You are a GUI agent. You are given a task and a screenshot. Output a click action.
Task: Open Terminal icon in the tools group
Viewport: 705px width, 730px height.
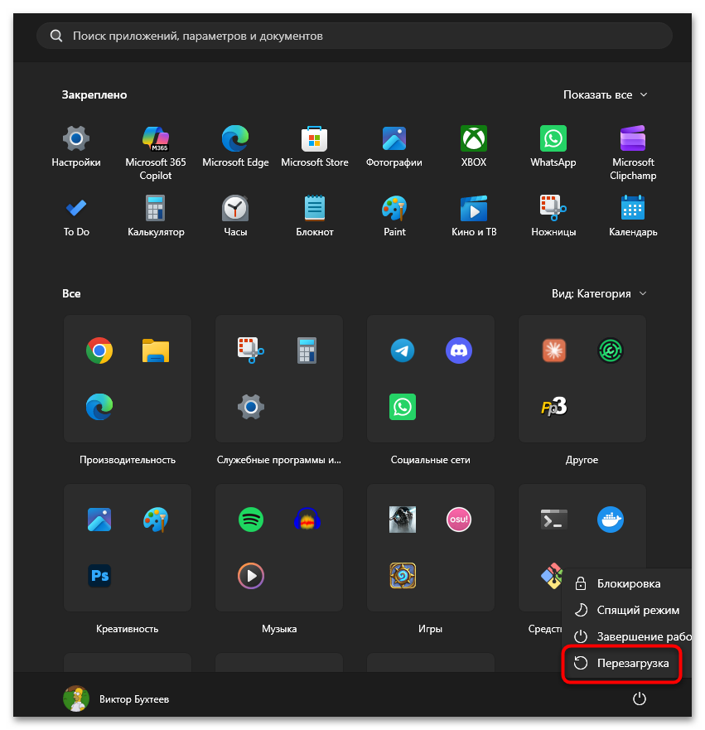pyautogui.click(x=553, y=520)
